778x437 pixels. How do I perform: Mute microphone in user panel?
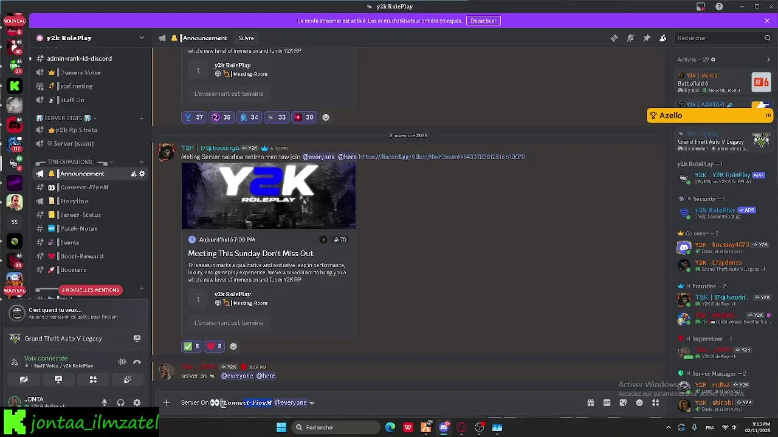(105, 402)
